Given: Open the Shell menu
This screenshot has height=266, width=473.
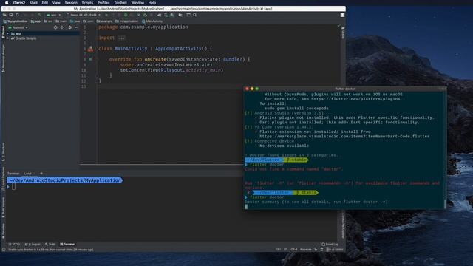Looking at the screenshot, I should point(33,3).
